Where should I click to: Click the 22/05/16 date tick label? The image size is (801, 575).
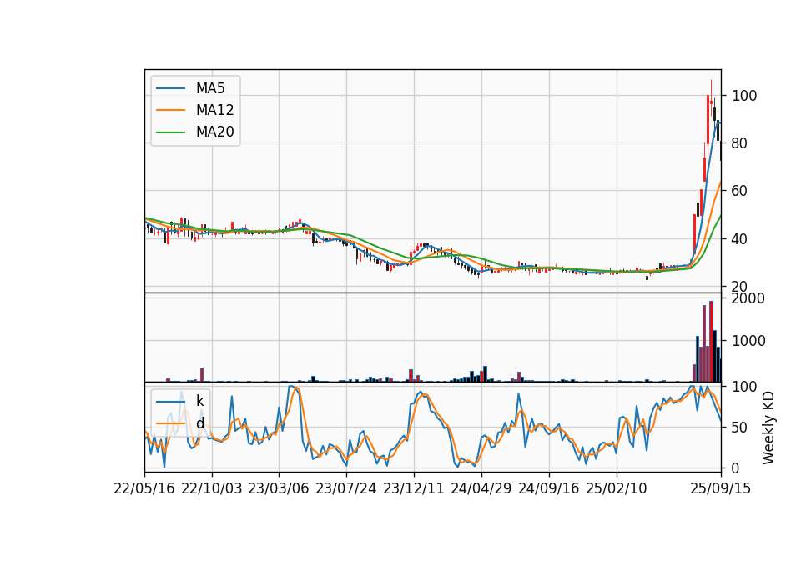click(x=144, y=488)
